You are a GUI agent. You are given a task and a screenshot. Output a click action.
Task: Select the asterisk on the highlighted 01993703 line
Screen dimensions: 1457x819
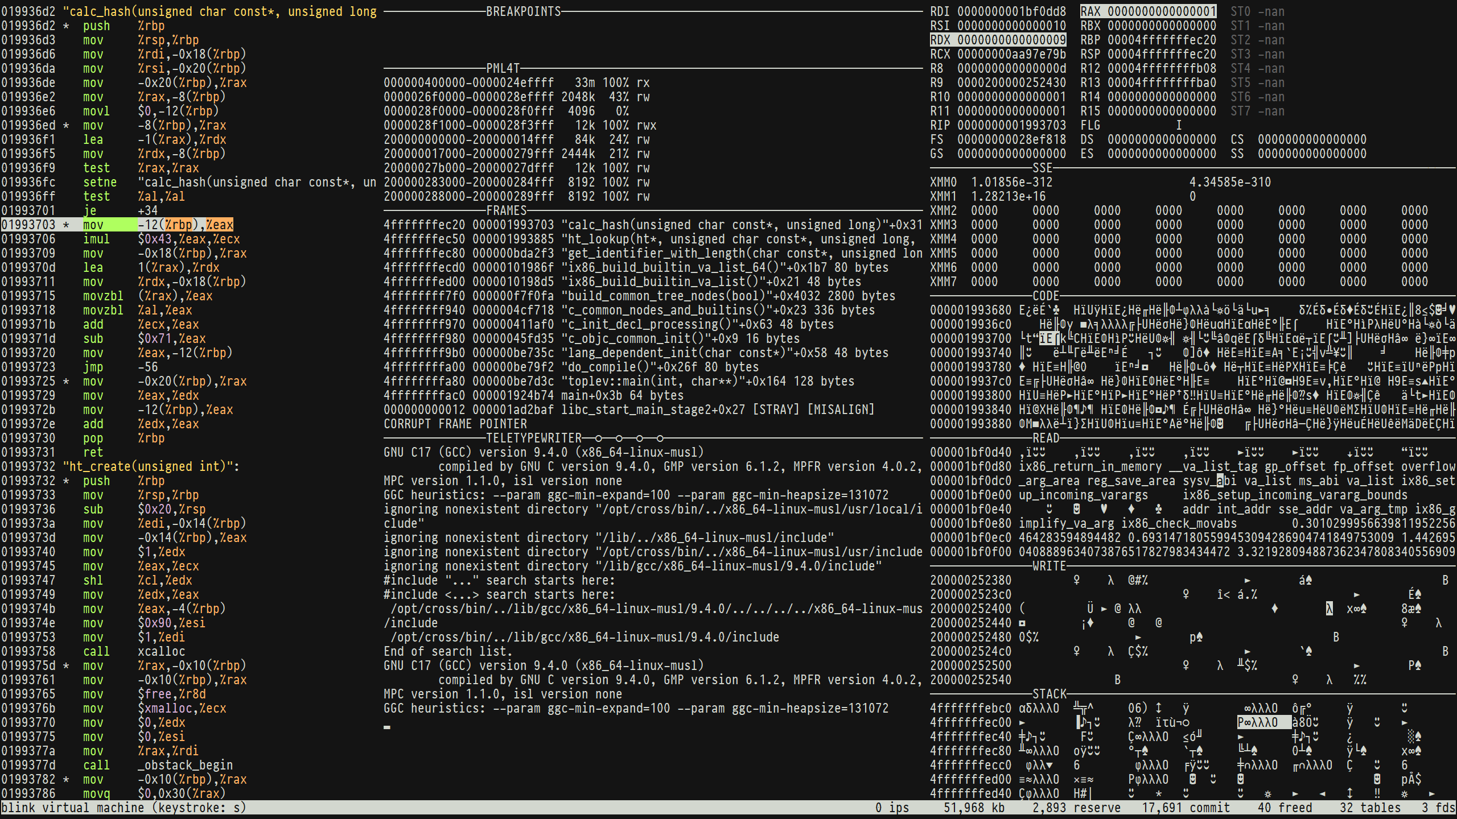click(x=67, y=225)
